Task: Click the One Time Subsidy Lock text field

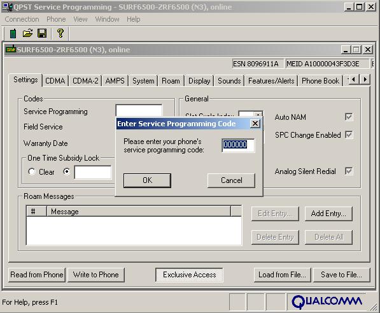Action: tap(93, 172)
